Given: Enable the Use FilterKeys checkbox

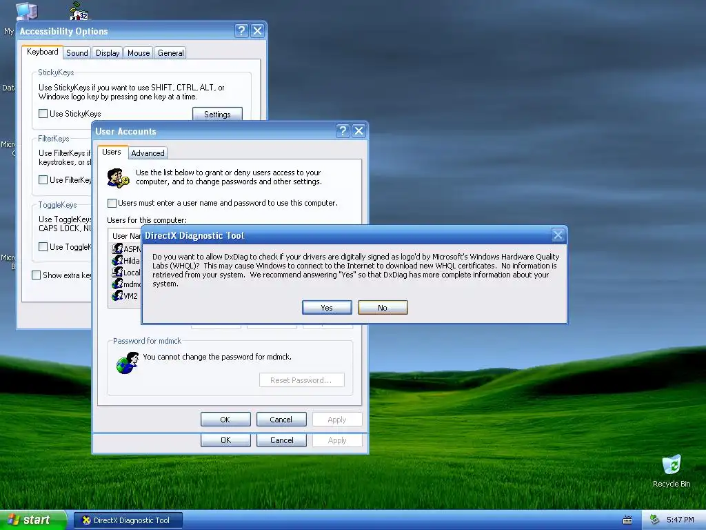Looking at the screenshot, I should coord(43,180).
